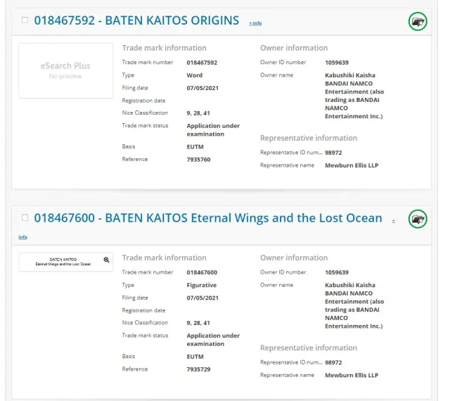Open folder icon for Eternal Wings trademark
The height and width of the screenshot is (401, 450).
418,219
